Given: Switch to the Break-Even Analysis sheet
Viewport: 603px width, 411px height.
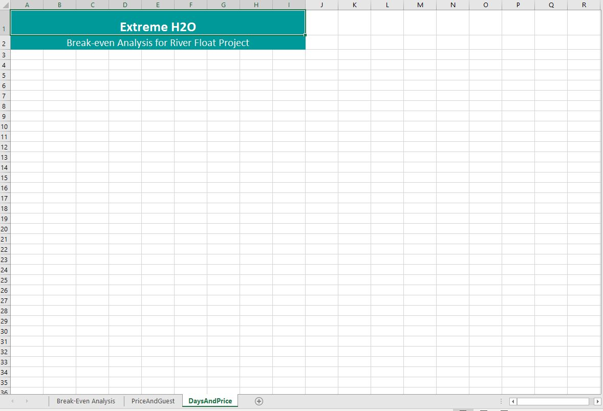Looking at the screenshot, I should [x=86, y=401].
